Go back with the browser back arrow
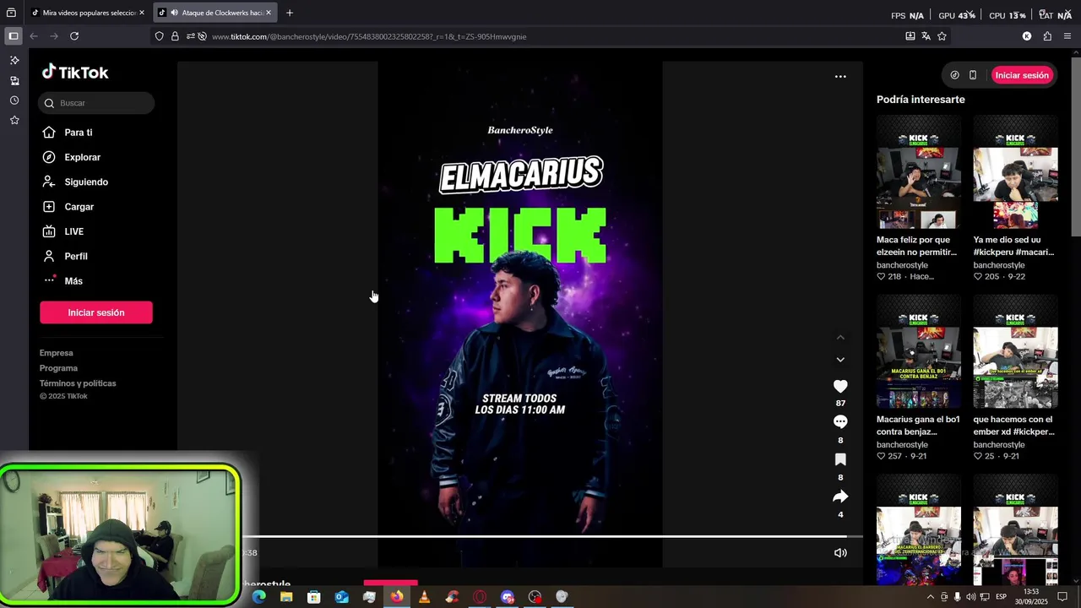This screenshot has width=1081, height=608. point(34,36)
